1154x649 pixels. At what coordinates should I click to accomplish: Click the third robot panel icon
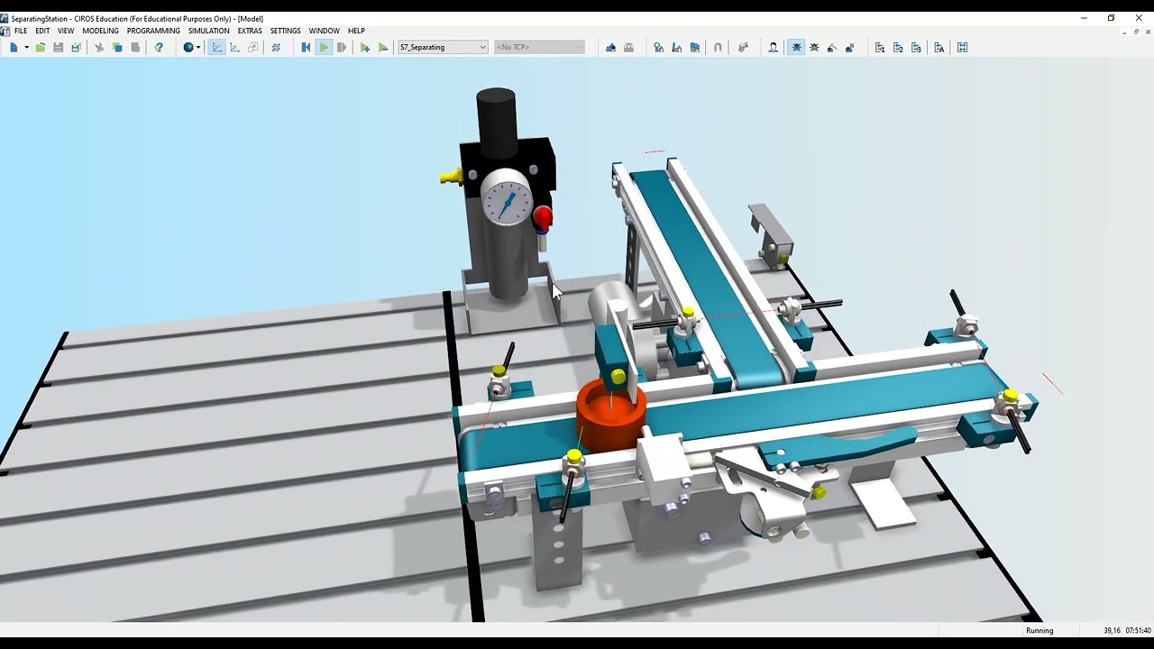(x=694, y=47)
